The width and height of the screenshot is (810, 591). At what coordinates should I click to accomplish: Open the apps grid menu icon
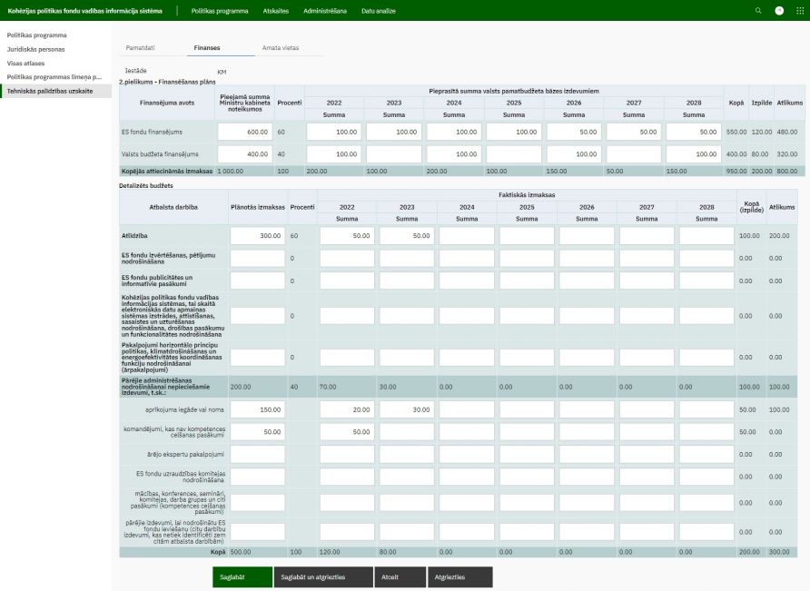pyautogui.click(x=799, y=10)
